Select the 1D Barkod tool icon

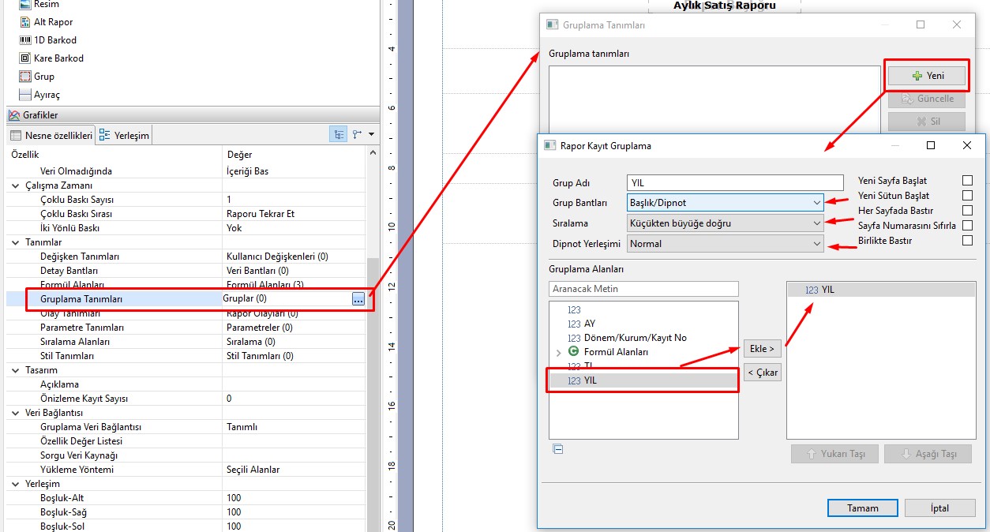(x=24, y=40)
